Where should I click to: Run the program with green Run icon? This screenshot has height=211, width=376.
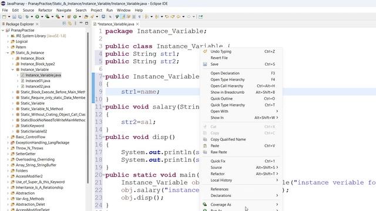click(x=37, y=17)
